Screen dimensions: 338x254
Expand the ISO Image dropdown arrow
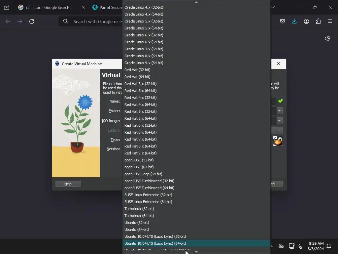coord(279,120)
